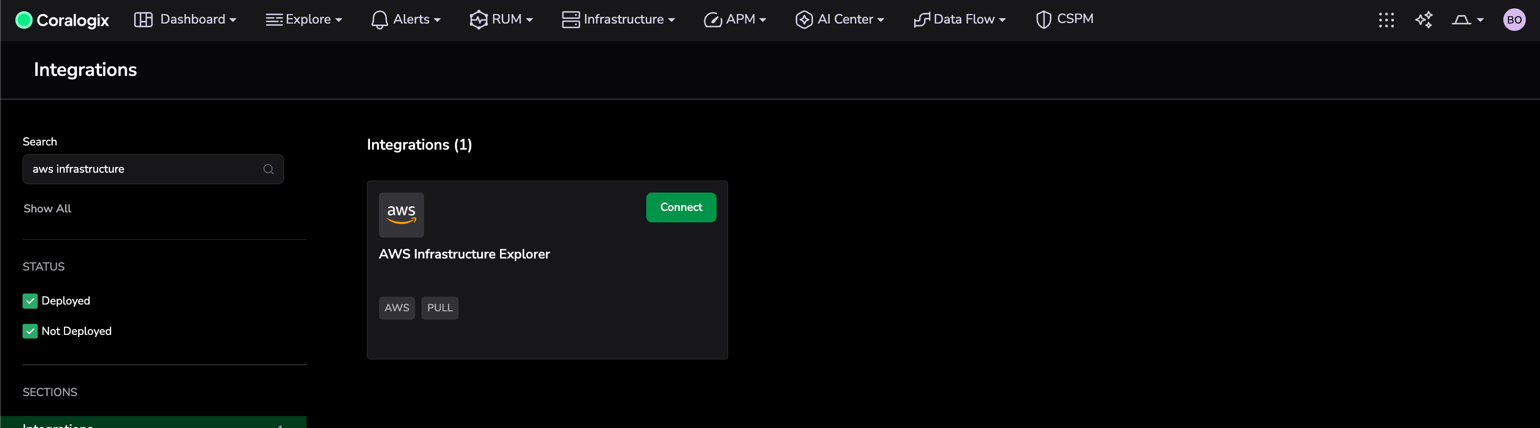Click the CSPM shield icon
1540x428 pixels.
(x=1044, y=20)
